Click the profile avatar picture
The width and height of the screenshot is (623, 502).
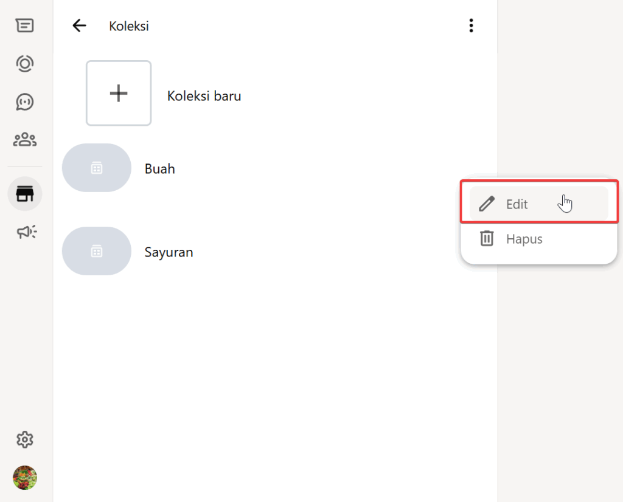pos(25,478)
